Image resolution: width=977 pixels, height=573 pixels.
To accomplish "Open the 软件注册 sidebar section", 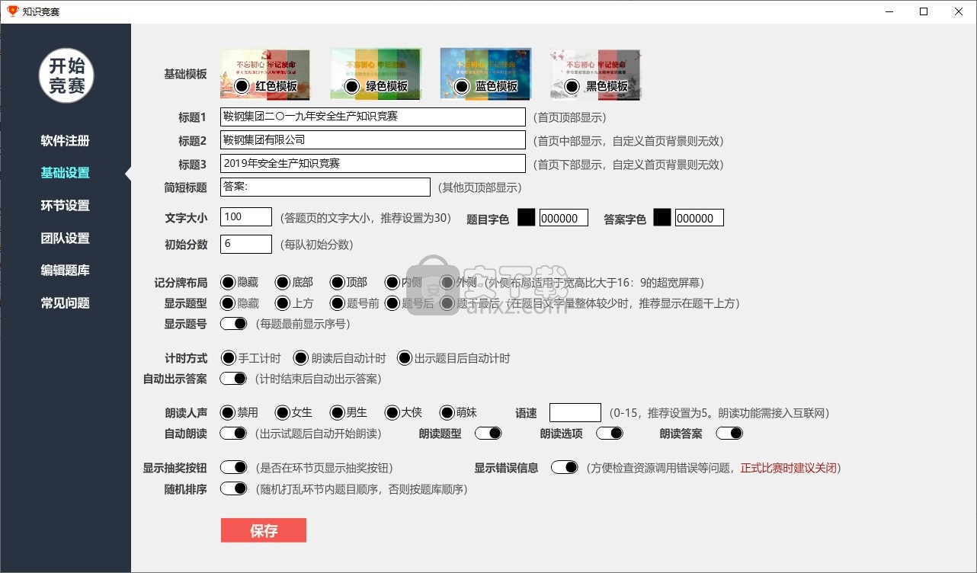I will pyautogui.click(x=66, y=141).
